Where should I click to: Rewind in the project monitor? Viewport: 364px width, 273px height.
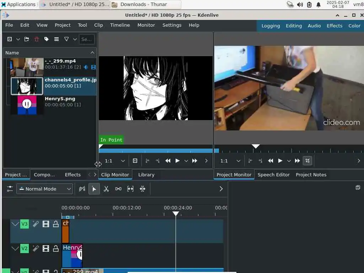(271, 161)
